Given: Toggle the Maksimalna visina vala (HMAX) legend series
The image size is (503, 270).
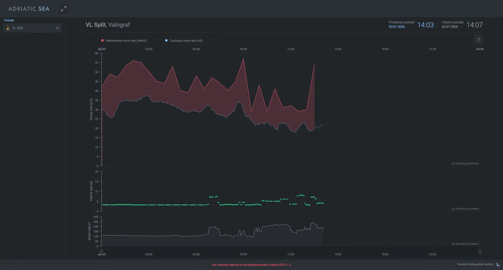Looking at the screenshot, I should [124, 41].
